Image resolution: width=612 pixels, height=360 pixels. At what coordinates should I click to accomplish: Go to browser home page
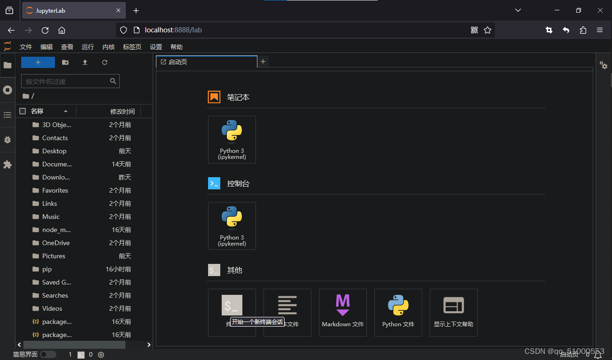pyautogui.click(x=62, y=30)
